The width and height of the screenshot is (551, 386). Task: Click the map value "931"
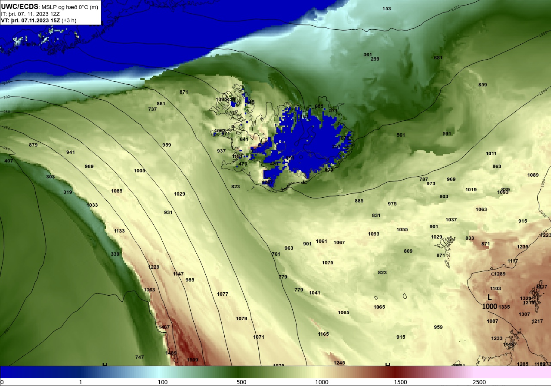click(x=168, y=212)
